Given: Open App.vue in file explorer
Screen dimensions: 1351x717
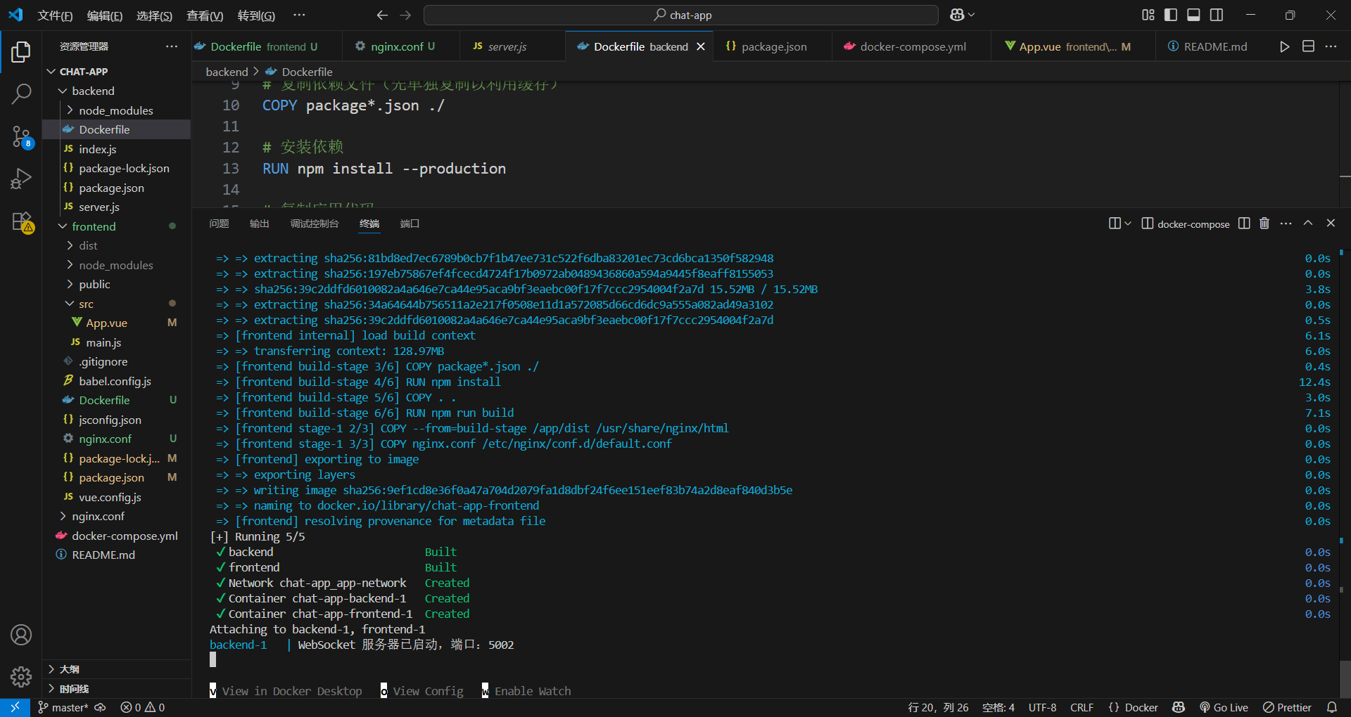Looking at the screenshot, I should (106, 323).
